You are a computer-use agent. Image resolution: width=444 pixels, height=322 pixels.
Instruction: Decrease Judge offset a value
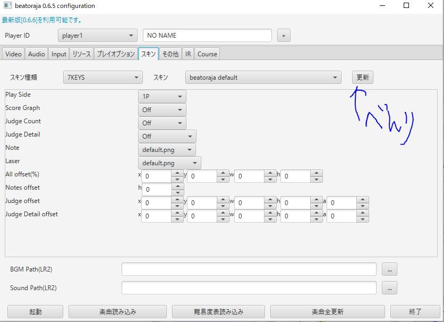362,206
